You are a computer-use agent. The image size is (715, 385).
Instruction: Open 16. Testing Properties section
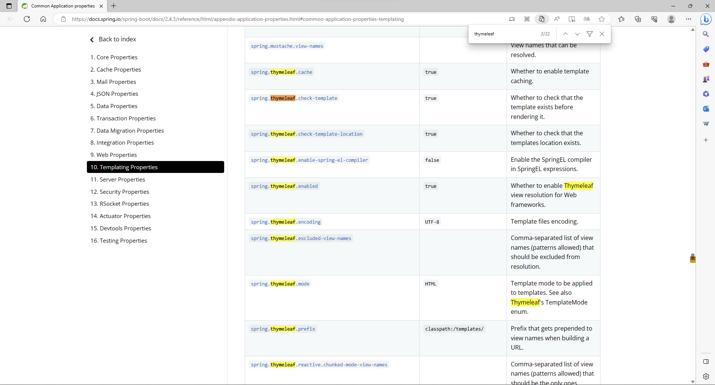coord(119,240)
